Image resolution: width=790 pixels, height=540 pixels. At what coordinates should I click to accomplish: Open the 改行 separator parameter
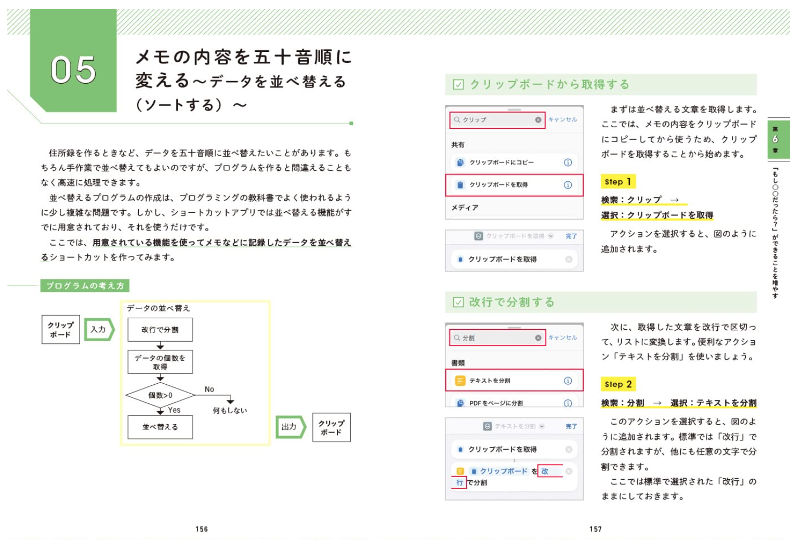pos(544,471)
